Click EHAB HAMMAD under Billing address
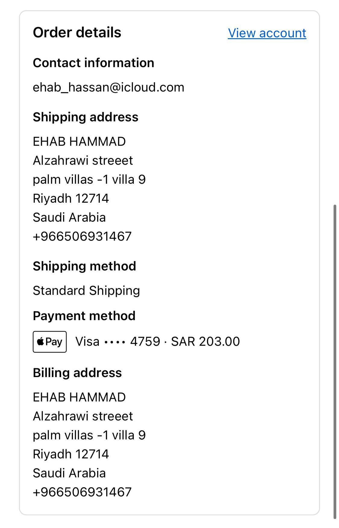Viewport: 339px width, 528px height. [x=79, y=397]
